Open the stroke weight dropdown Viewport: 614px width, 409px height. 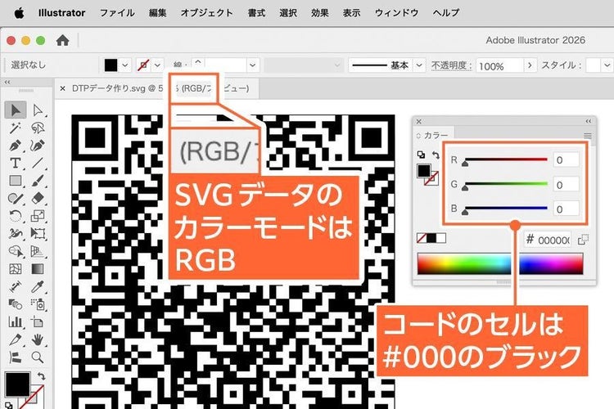pos(253,65)
